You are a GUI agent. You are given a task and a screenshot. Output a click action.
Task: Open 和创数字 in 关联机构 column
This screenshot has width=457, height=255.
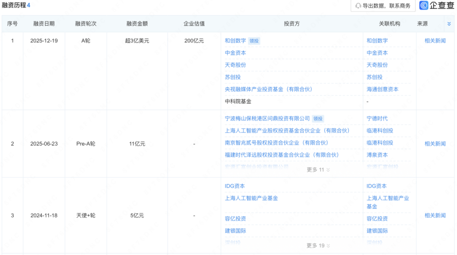tap(377, 41)
